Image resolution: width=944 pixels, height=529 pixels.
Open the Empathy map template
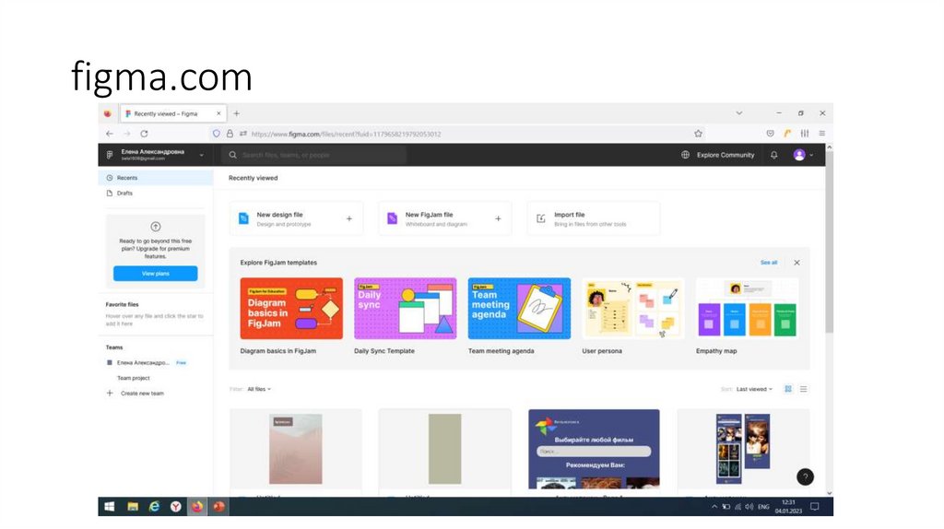pos(747,308)
